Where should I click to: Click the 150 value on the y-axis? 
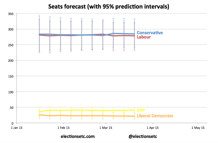coord(10,76)
